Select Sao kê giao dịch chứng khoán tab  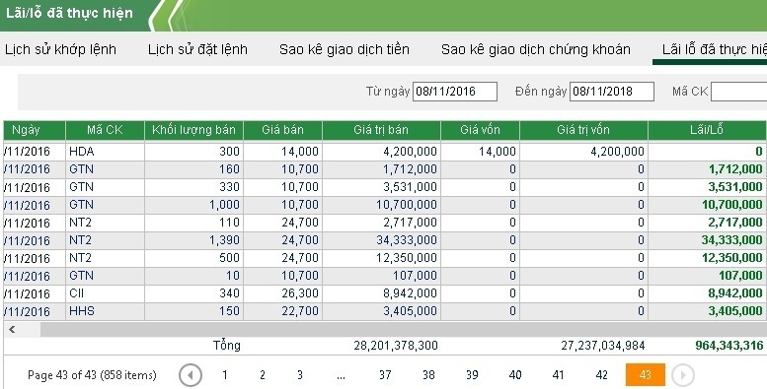coord(536,49)
